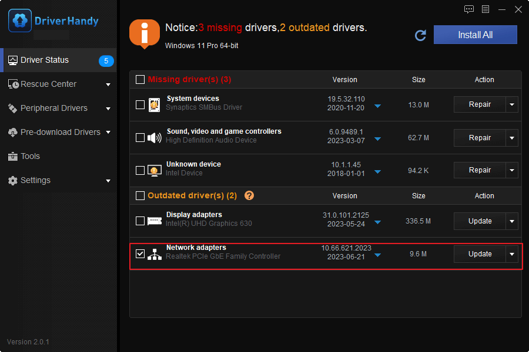Expand Peripheral Drivers submenu arrow

point(108,109)
